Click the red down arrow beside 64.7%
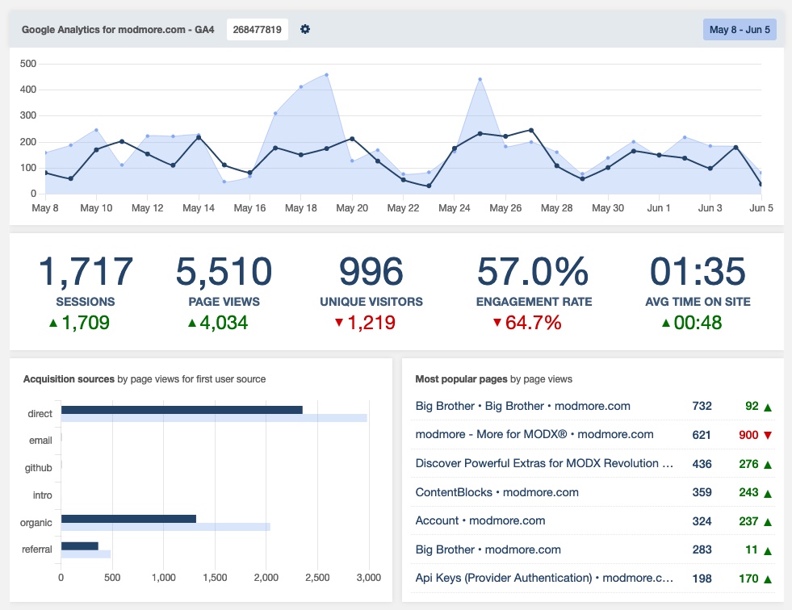Screen dimensions: 792x610 (497, 322)
